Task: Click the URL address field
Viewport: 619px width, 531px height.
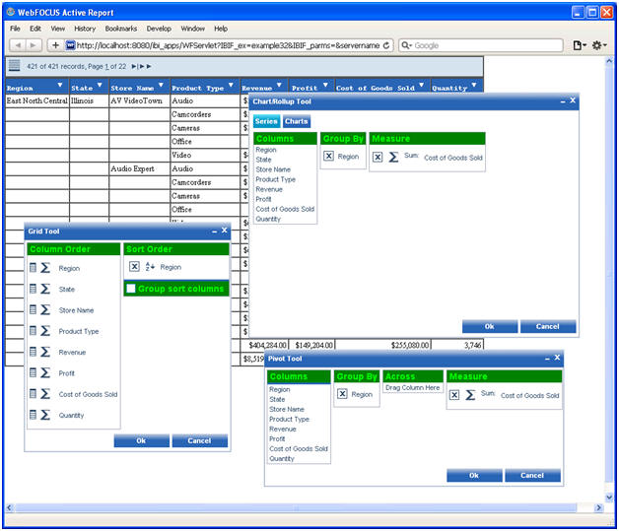Action: (228, 45)
